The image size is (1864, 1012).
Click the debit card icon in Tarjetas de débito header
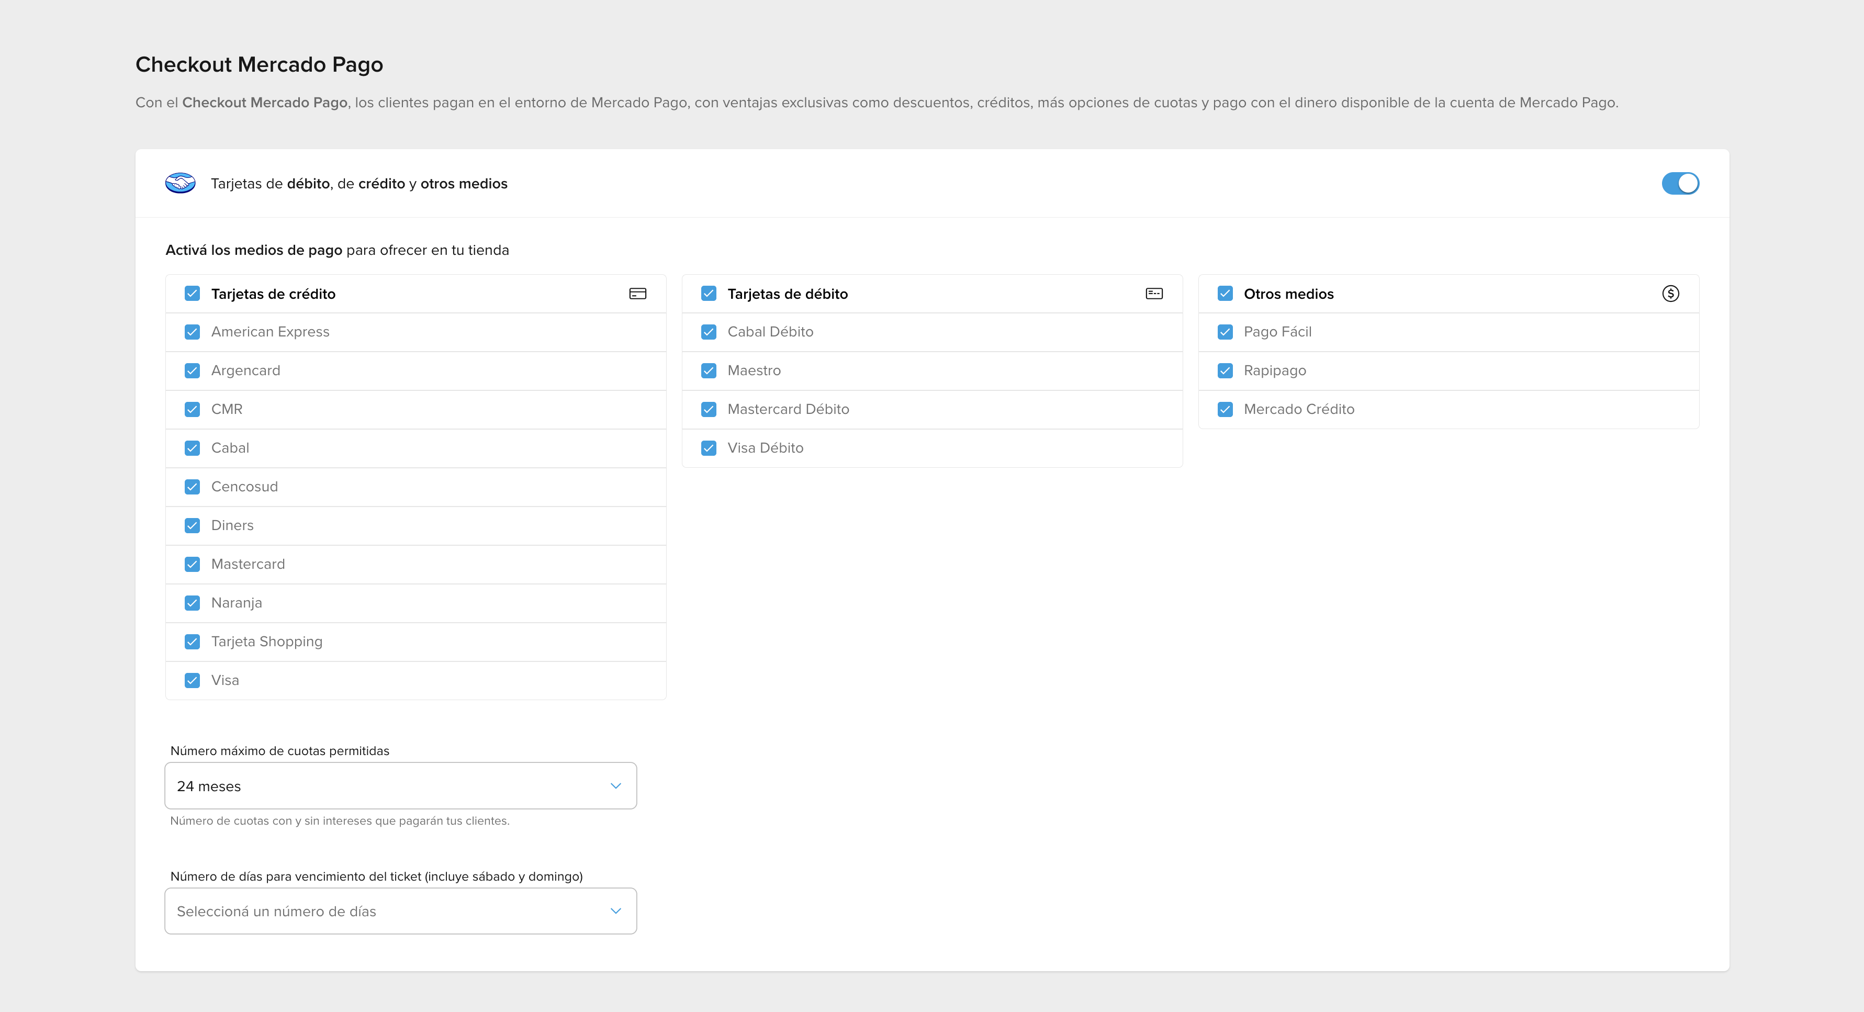[x=1154, y=294]
